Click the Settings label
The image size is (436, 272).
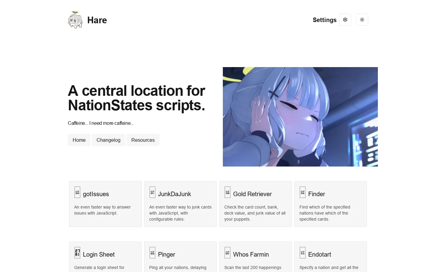pos(325,20)
